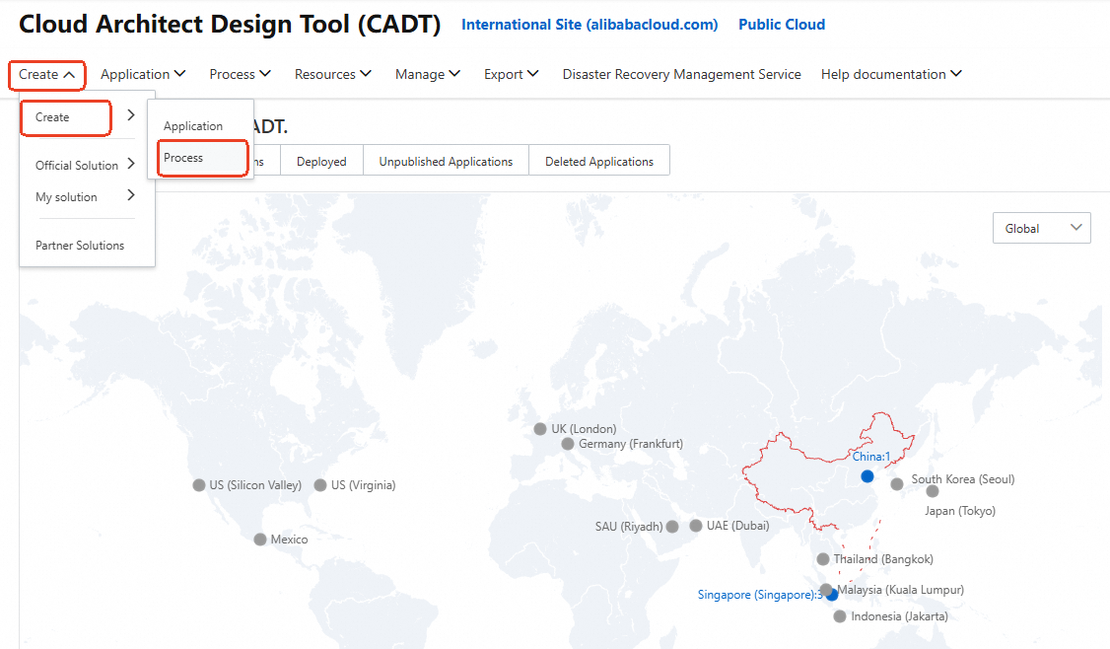Expand the Help documentation menu
Screen dimensions: 1110x649
(x=891, y=74)
